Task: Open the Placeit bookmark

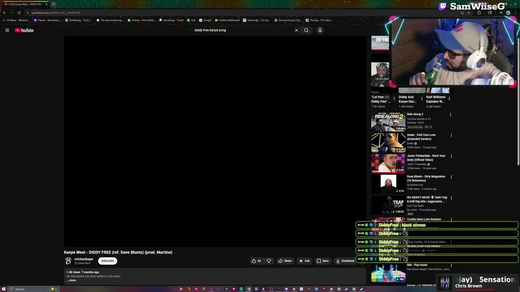Action: coord(47,20)
